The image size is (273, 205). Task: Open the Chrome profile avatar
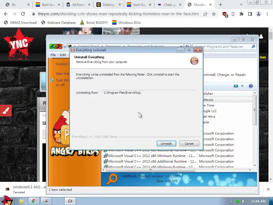(259, 14)
